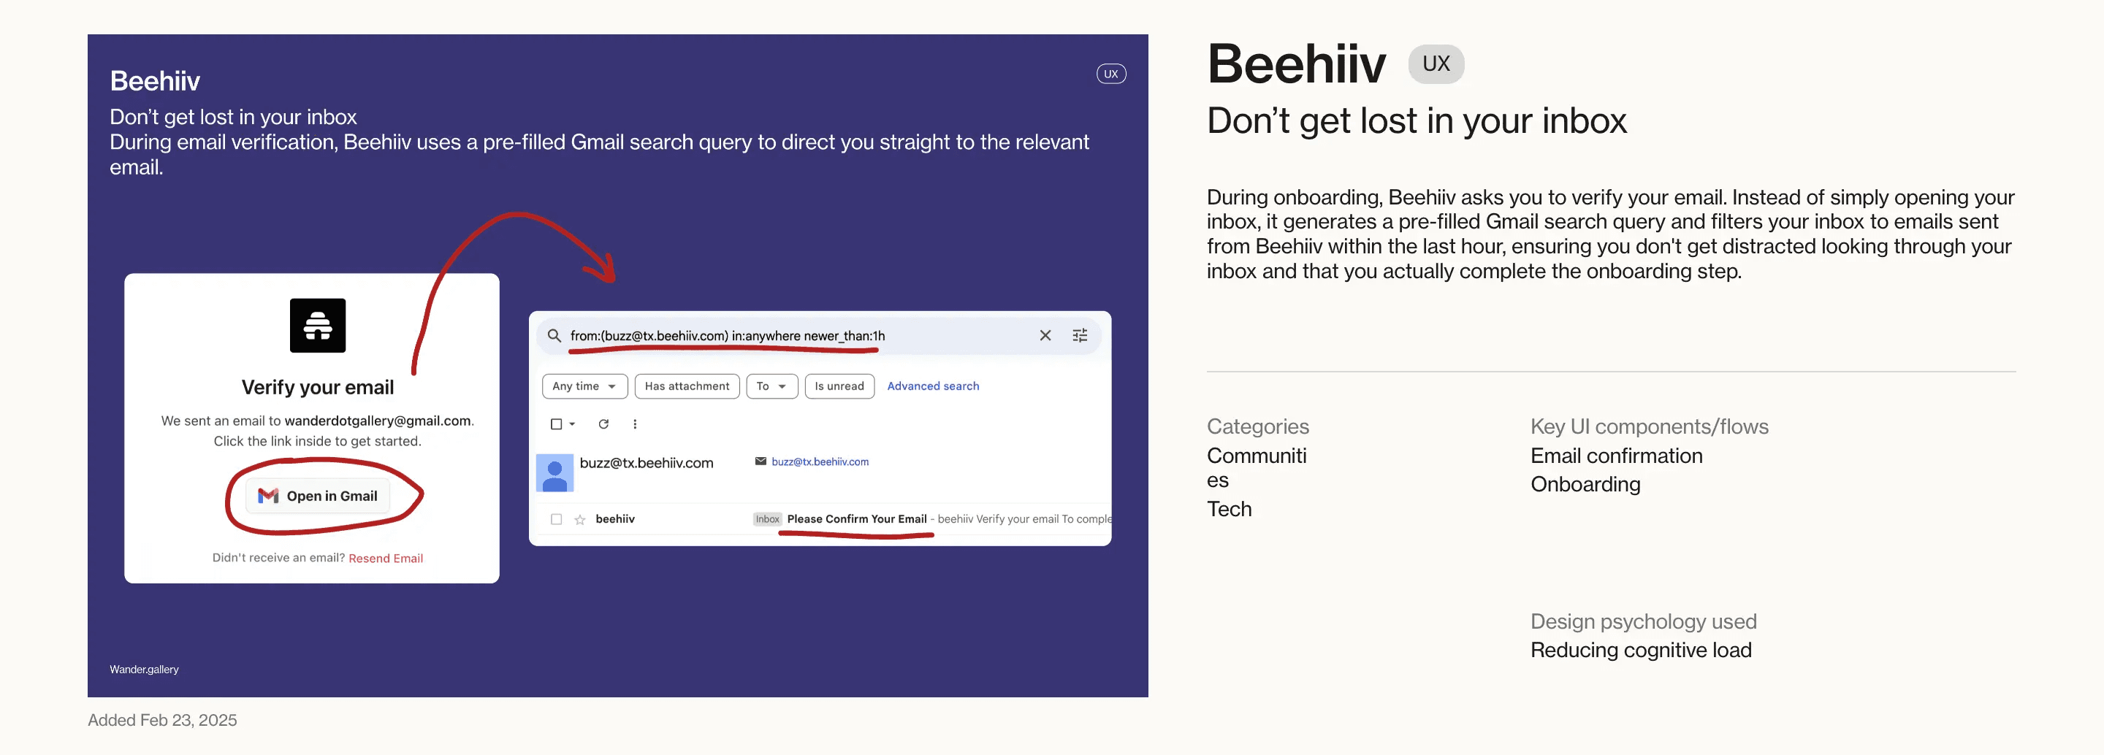Select the Communities category
The image size is (2104, 755).
pyautogui.click(x=1257, y=468)
